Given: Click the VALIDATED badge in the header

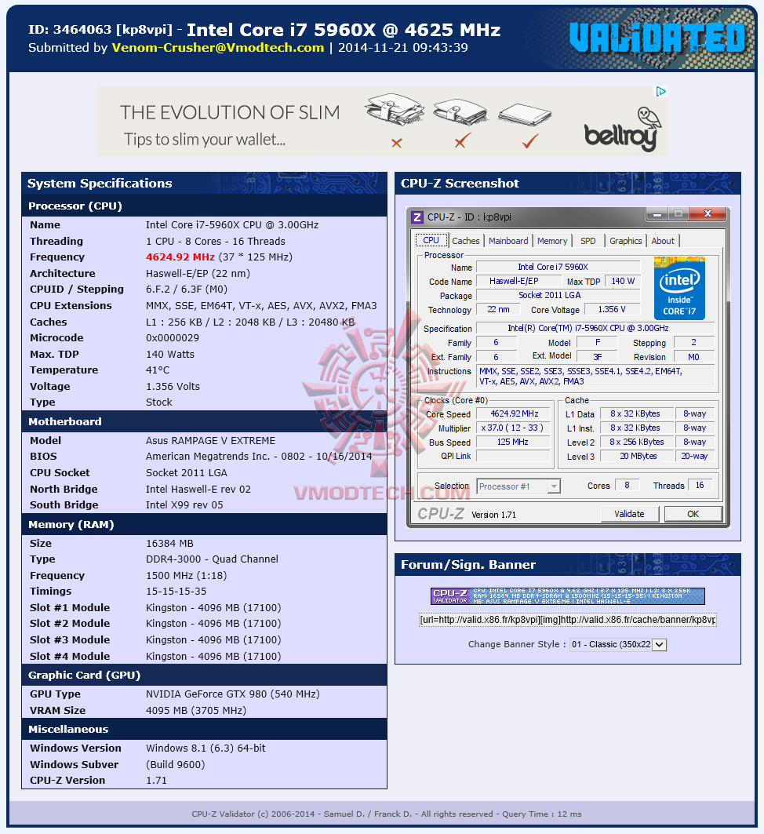Looking at the screenshot, I should [657, 38].
